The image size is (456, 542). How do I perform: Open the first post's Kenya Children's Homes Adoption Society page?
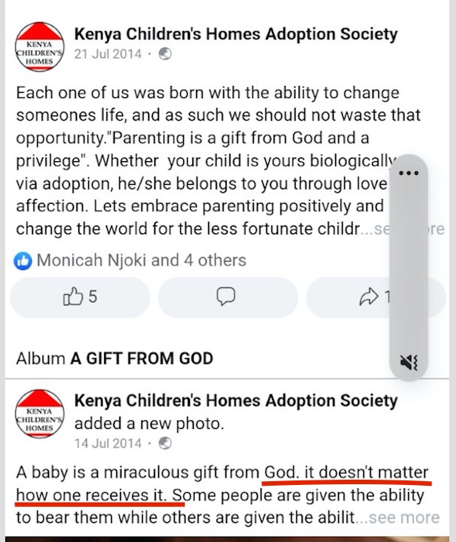(236, 33)
